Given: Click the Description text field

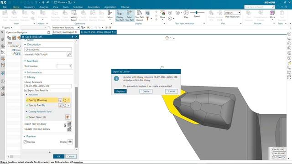Looking at the screenshot, I should (48, 50).
